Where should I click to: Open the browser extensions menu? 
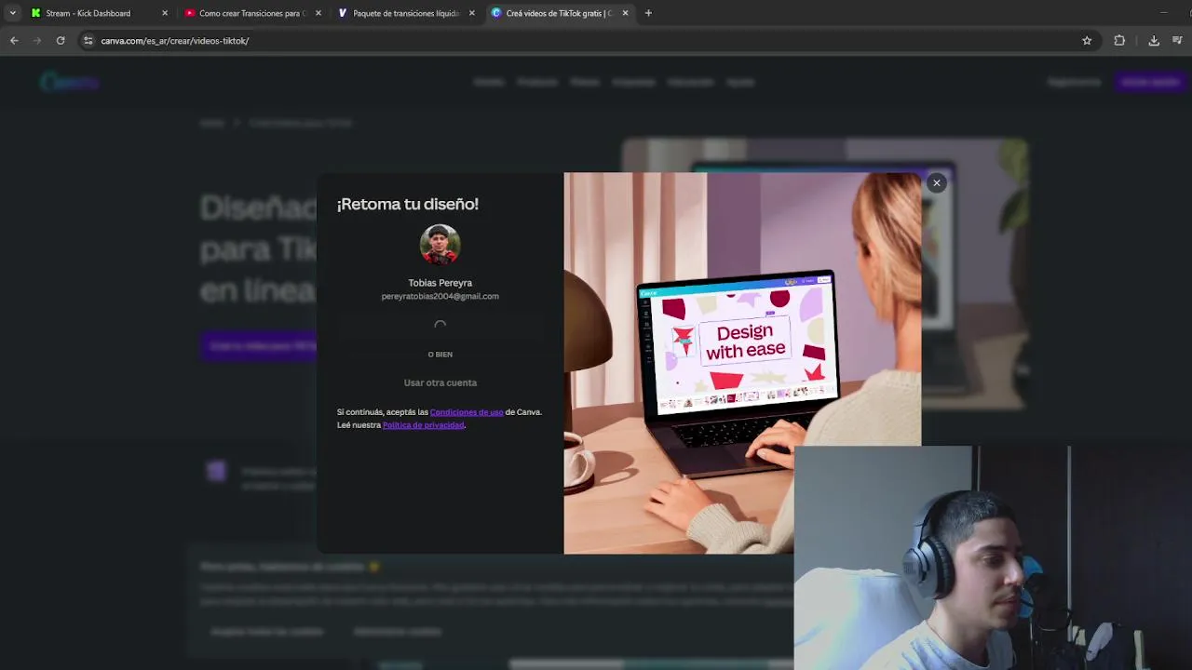(x=1119, y=41)
